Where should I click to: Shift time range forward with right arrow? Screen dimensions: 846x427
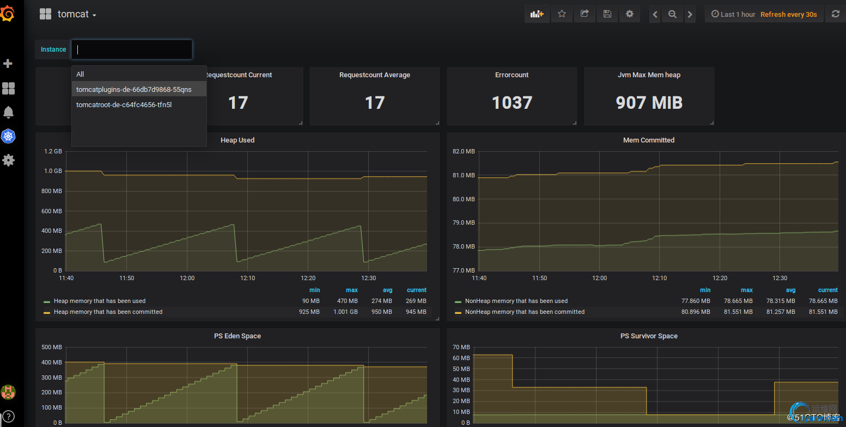point(690,15)
